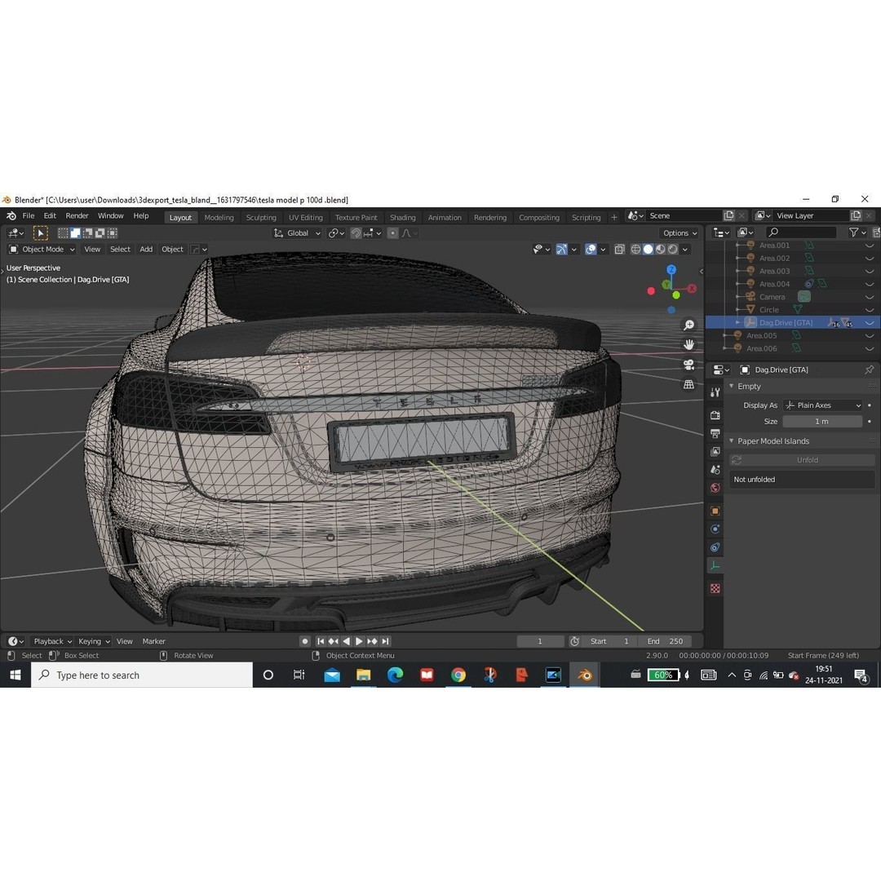
Task: Open the Render menu
Action: [77, 215]
